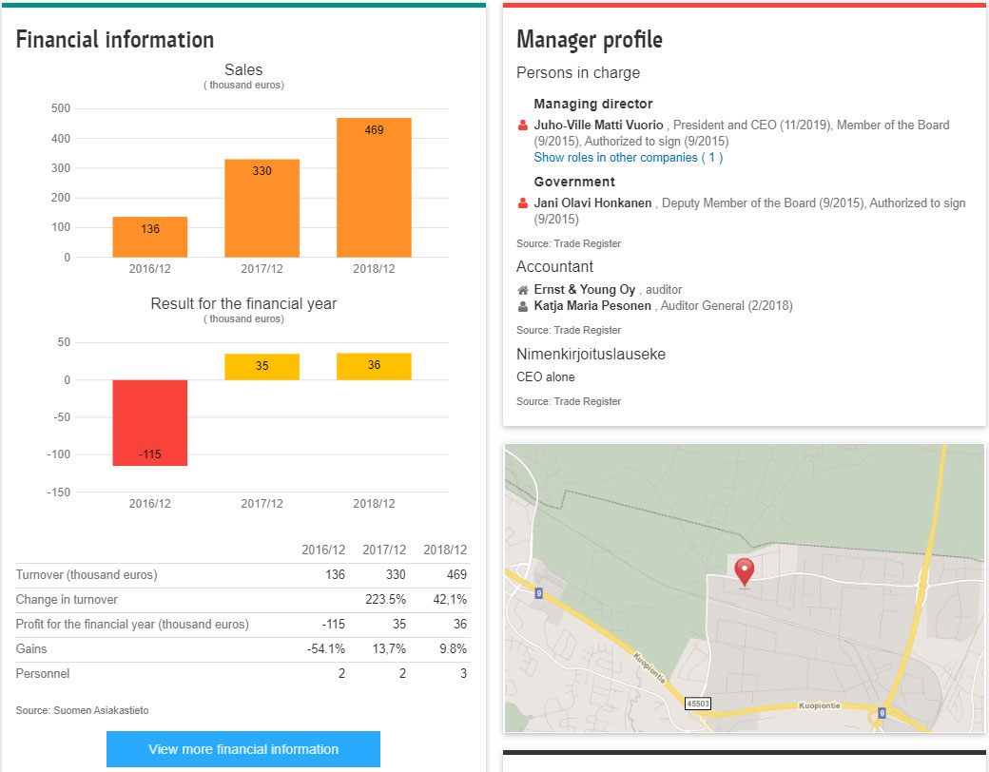Image resolution: width=989 pixels, height=772 pixels.
Task: Select the 2018/12 sales bar showing 469
Action: tap(374, 188)
